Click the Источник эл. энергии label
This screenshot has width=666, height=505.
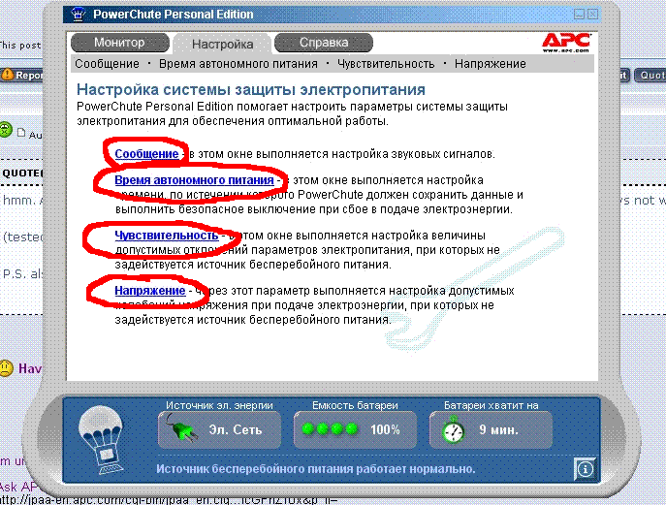pos(219,405)
